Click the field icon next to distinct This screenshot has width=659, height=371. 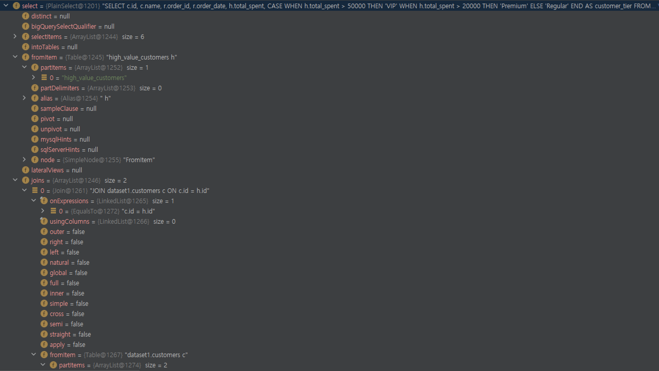point(25,16)
